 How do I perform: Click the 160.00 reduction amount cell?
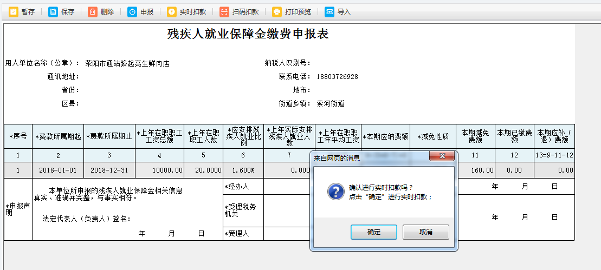pyautogui.click(x=475, y=170)
